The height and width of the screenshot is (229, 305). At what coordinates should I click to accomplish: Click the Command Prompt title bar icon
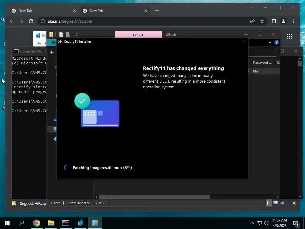16,51
